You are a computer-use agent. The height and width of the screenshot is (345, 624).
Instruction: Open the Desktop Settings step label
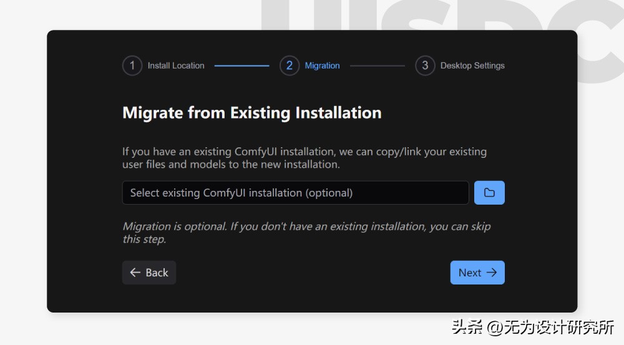472,66
